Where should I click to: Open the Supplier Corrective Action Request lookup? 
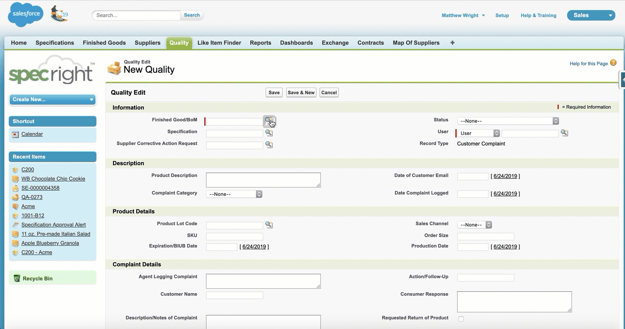269,145
